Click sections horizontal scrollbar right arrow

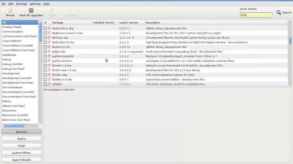[x=37, y=126]
